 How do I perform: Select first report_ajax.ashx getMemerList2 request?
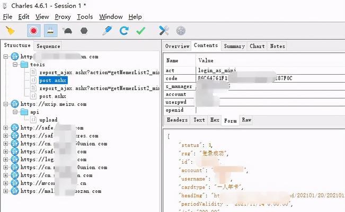click(99, 73)
